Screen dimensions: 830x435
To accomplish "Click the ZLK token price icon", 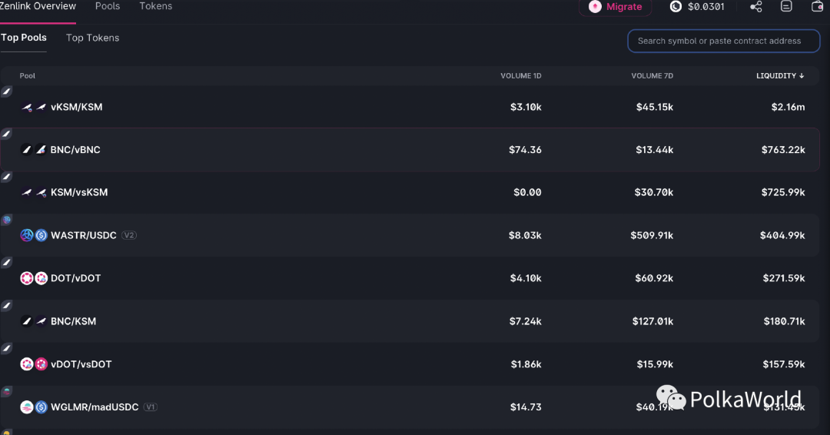I will 676,6.
